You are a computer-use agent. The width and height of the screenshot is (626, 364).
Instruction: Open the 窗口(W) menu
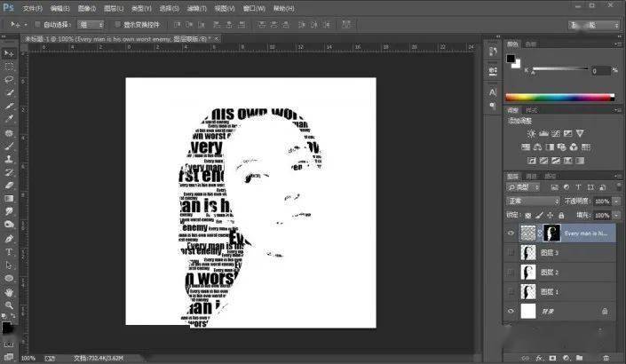point(254,8)
